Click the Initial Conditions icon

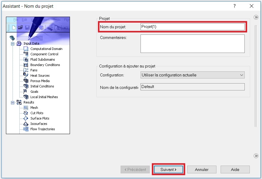26,86
